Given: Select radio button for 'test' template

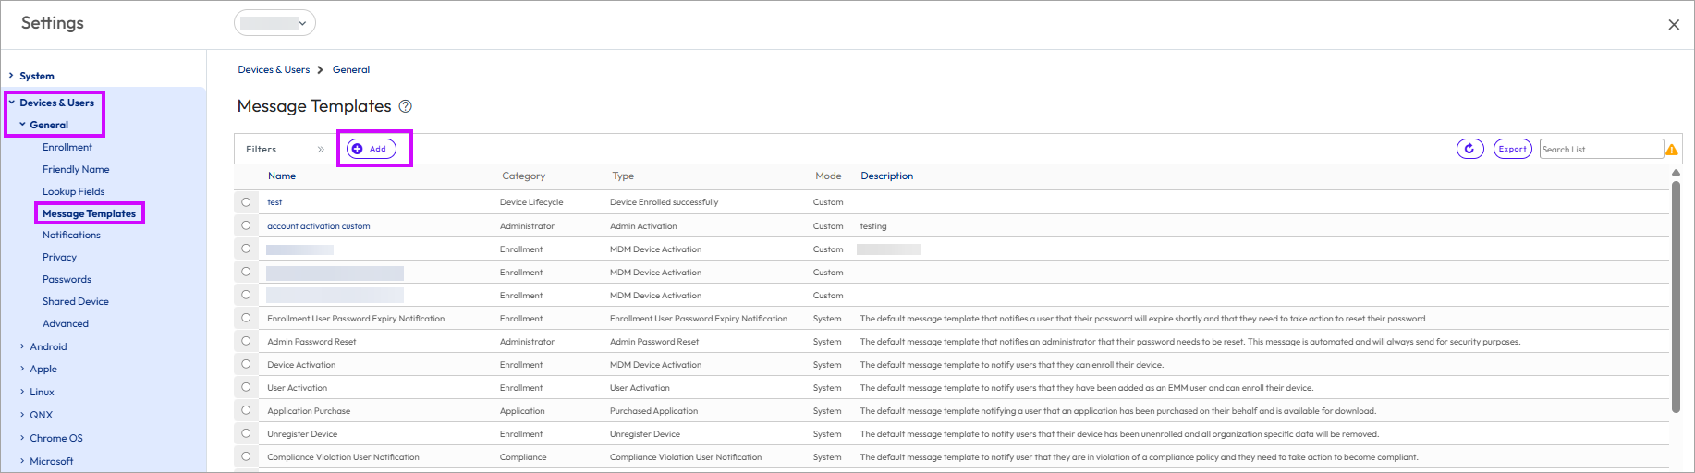Looking at the screenshot, I should click(246, 202).
